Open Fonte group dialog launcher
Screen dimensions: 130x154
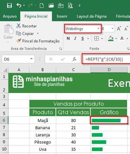pos(128,49)
